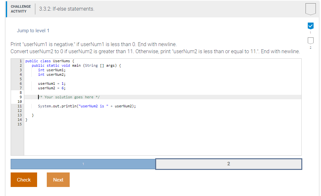Click line number 9 in the gutter
This screenshot has height=196, width=321.
[x=21, y=97]
